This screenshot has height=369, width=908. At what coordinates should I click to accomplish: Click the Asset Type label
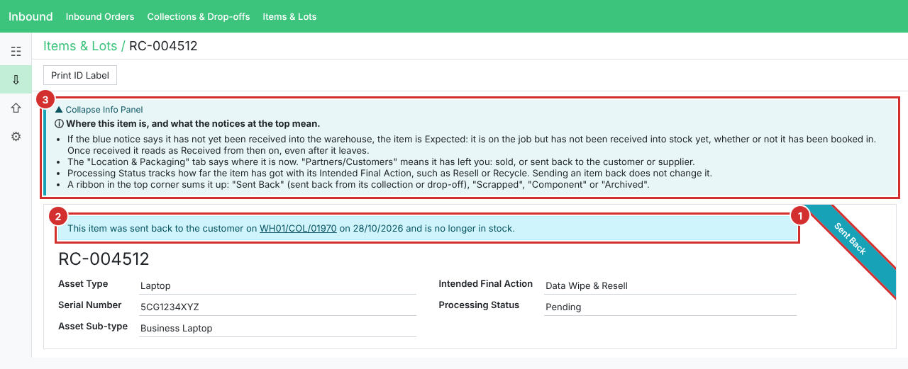pyautogui.click(x=83, y=284)
